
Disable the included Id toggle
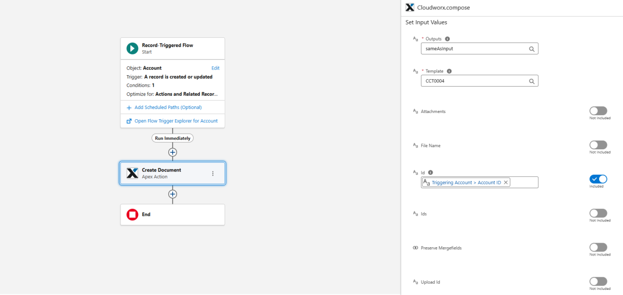[598, 179]
